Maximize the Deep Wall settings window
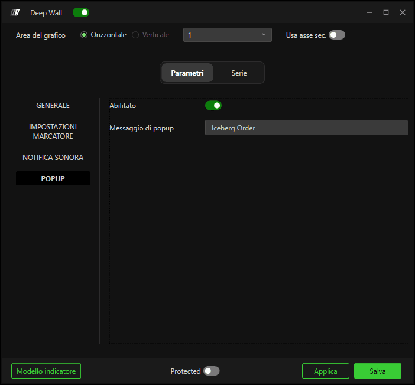This screenshot has height=385, width=415. tap(386, 12)
